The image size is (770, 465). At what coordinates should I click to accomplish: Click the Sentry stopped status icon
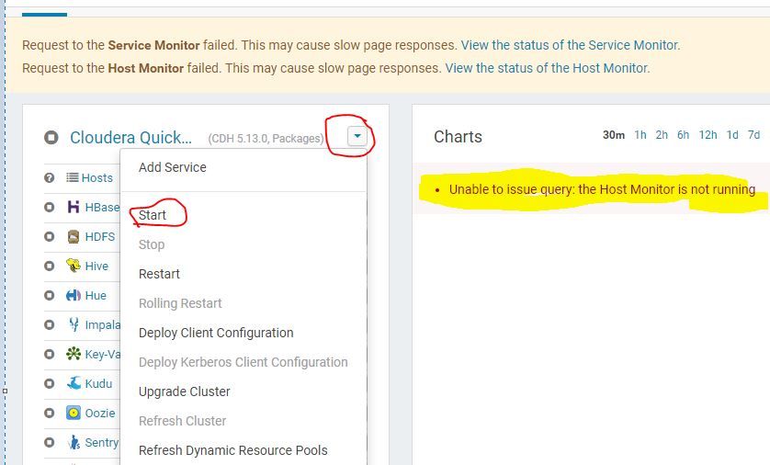pyautogui.click(x=49, y=443)
